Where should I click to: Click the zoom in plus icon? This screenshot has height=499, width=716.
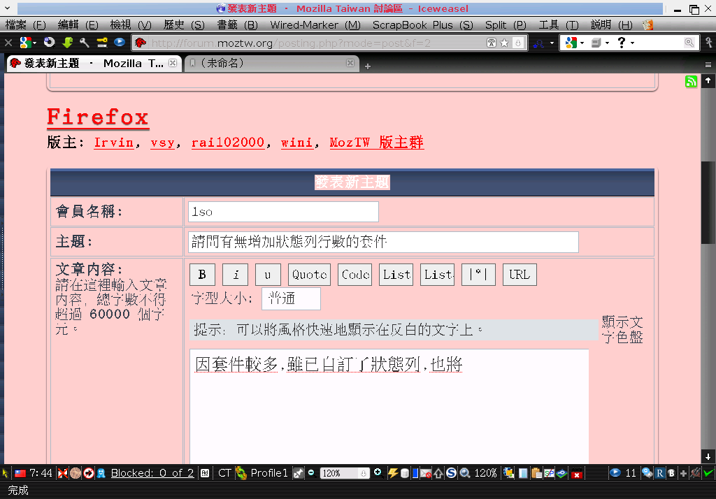pos(378,473)
